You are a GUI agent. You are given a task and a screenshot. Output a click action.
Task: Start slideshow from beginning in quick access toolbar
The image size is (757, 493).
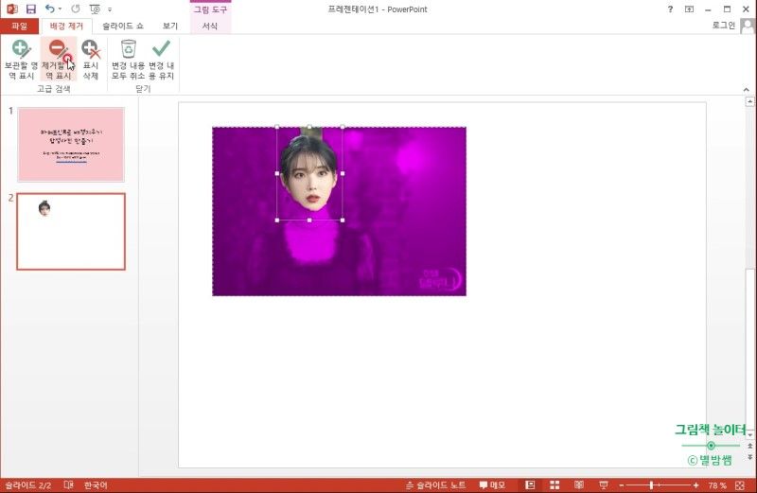95,9
